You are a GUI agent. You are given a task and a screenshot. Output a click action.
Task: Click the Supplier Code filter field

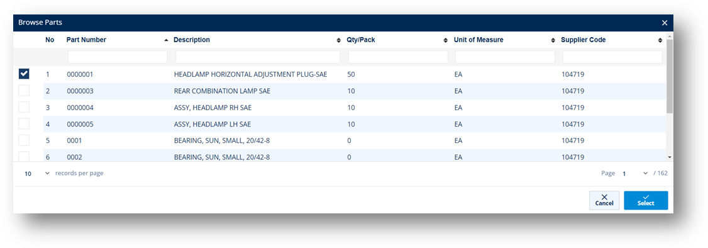(612, 57)
